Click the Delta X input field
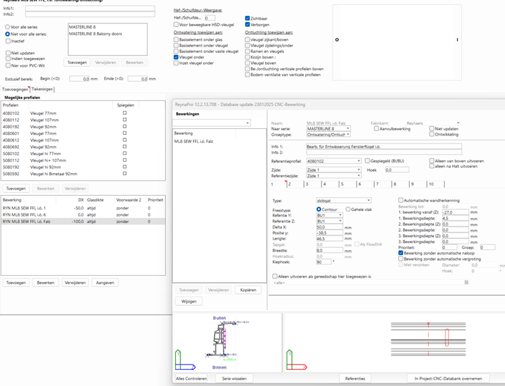The width and height of the screenshot is (505, 386). [329, 227]
